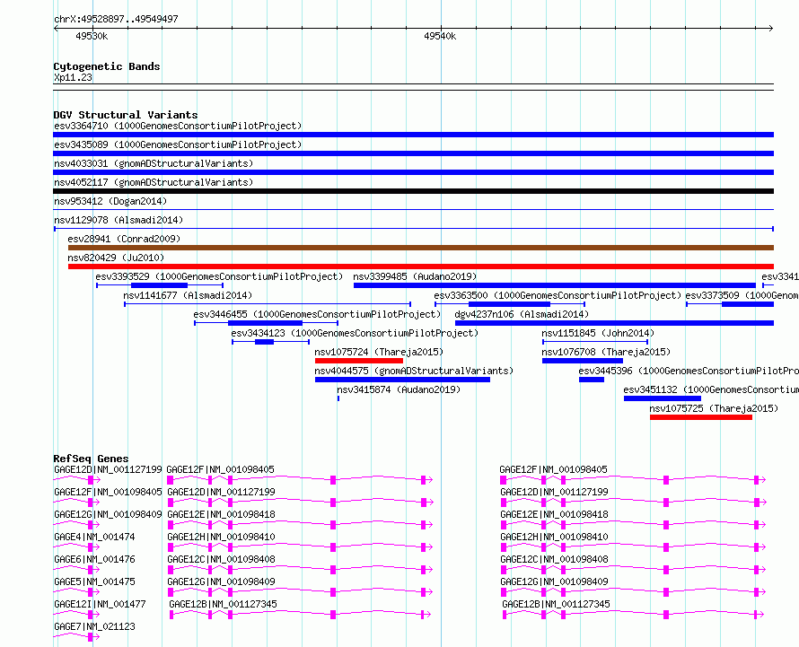Click the 49530k scale tick label

(x=92, y=36)
